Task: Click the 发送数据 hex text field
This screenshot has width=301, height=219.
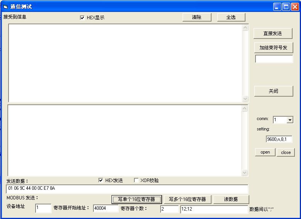Action: pyautogui.click(x=127, y=189)
